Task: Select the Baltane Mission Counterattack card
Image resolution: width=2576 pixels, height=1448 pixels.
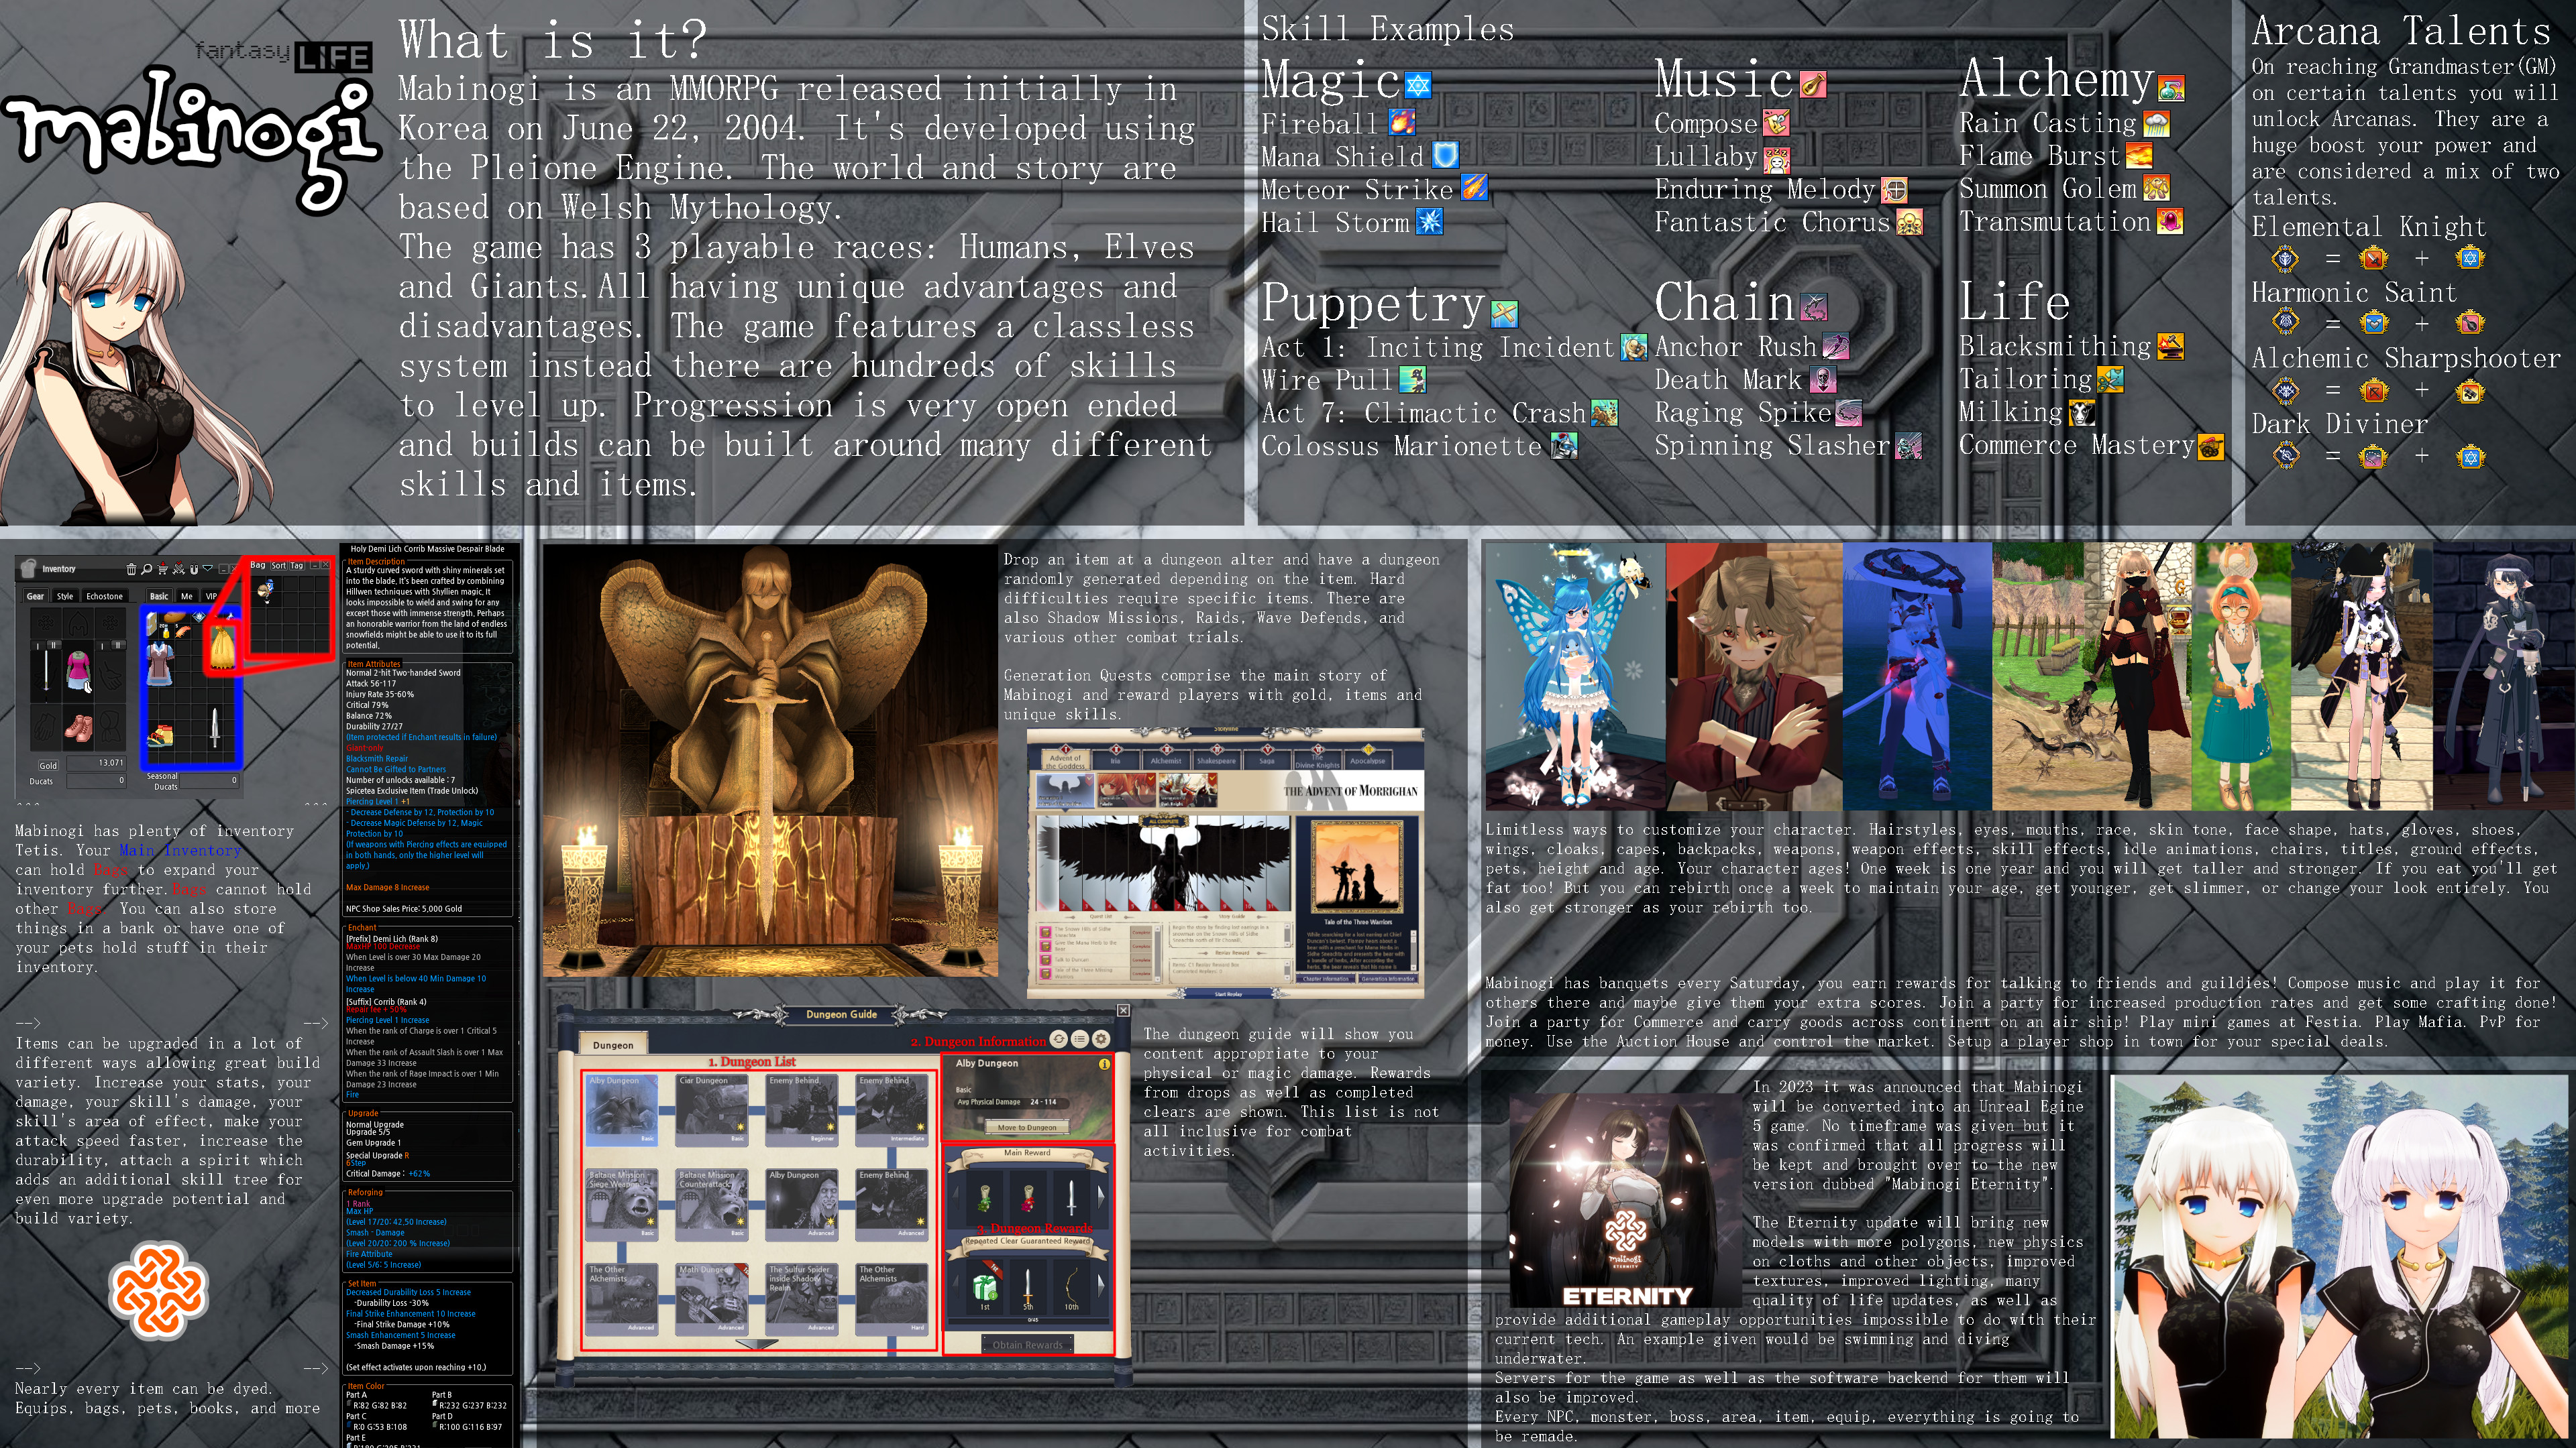Action: pyautogui.click(x=712, y=1205)
